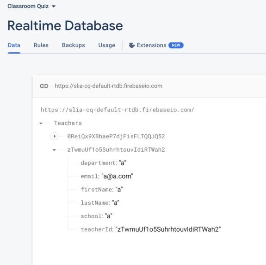Switch to the Data tab
Image resolution: width=266 pixels, height=265 pixels.
(14, 45)
